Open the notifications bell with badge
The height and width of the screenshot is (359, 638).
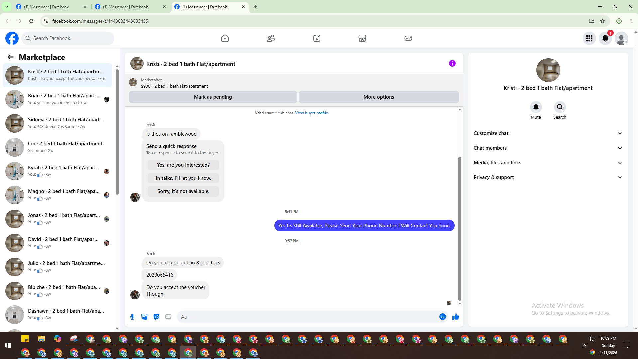[x=605, y=38]
